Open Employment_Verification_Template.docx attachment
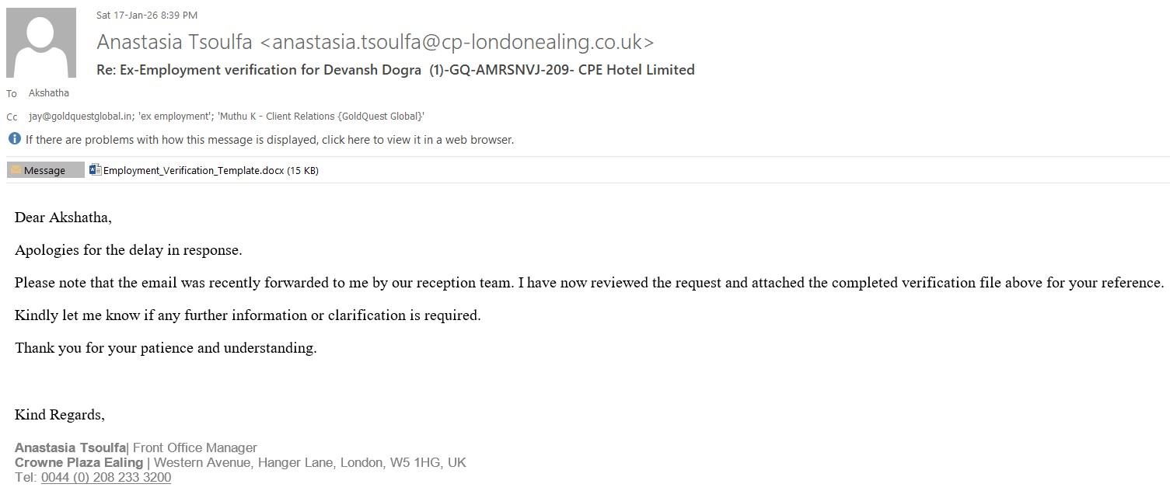 pos(204,170)
